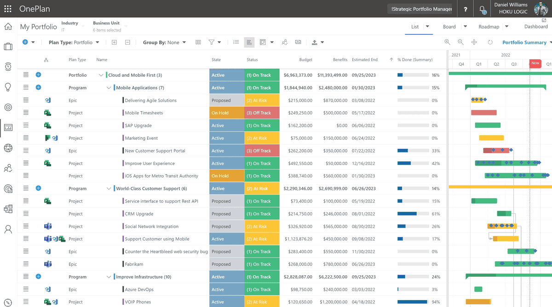Click the zoom in Gantt magnifier
This screenshot has height=307, width=552.
(x=447, y=42)
